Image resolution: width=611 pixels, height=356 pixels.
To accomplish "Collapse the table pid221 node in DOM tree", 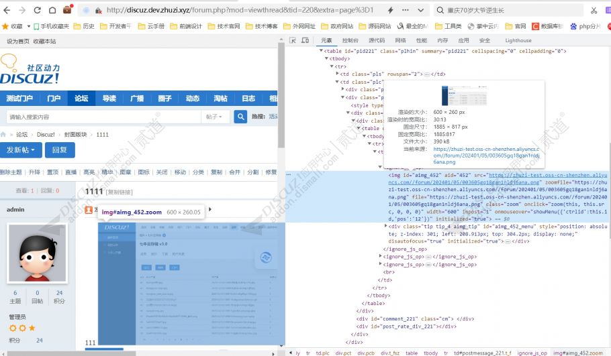I will coord(321,51).
